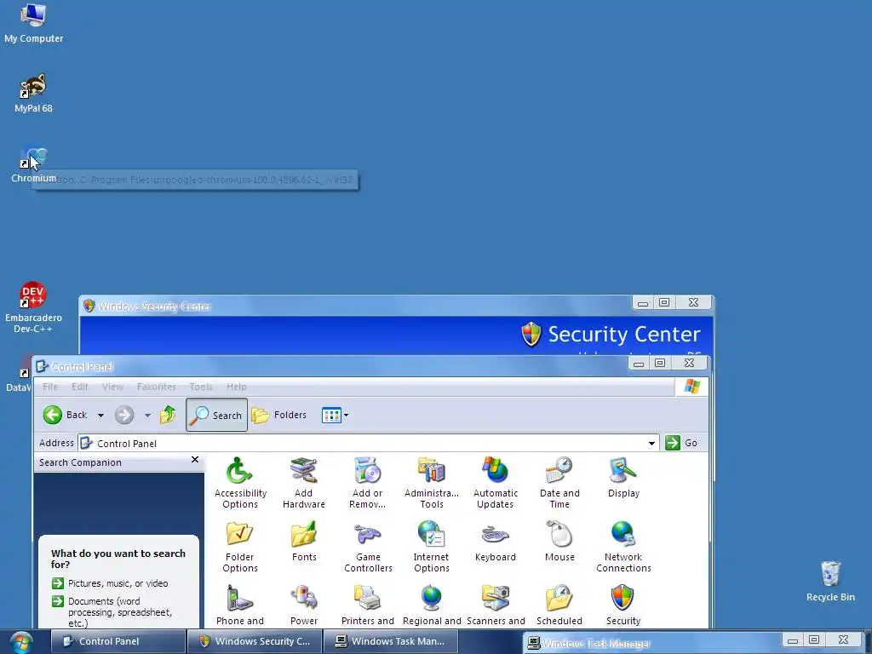Maximize the Windows Security Center window
Image resolution: width=872 pixels, height=654 pixels.
click(x=664, y=302)
